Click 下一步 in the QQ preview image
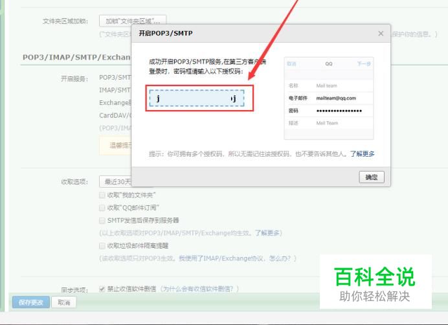Screen dimensions: 448x325 (x=364, y=63)
